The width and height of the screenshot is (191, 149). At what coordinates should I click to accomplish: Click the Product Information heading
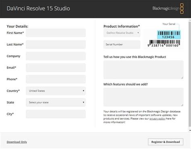122,26
